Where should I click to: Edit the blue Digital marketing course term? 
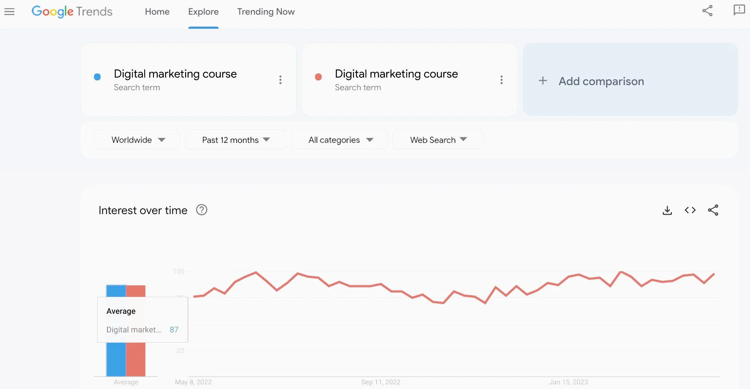tap(175, 74)
